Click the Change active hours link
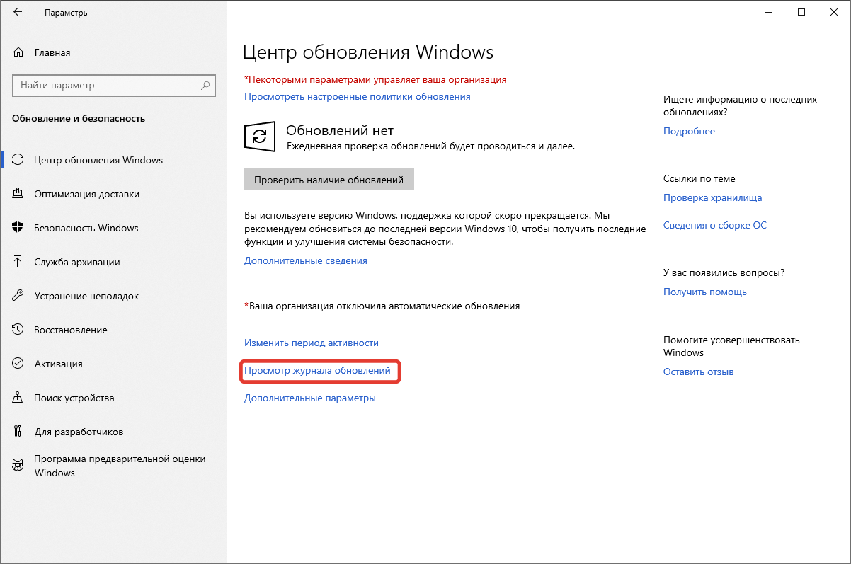Image resolution: width=851 pixels, height=564 pixels. click(x=311, y=343)
